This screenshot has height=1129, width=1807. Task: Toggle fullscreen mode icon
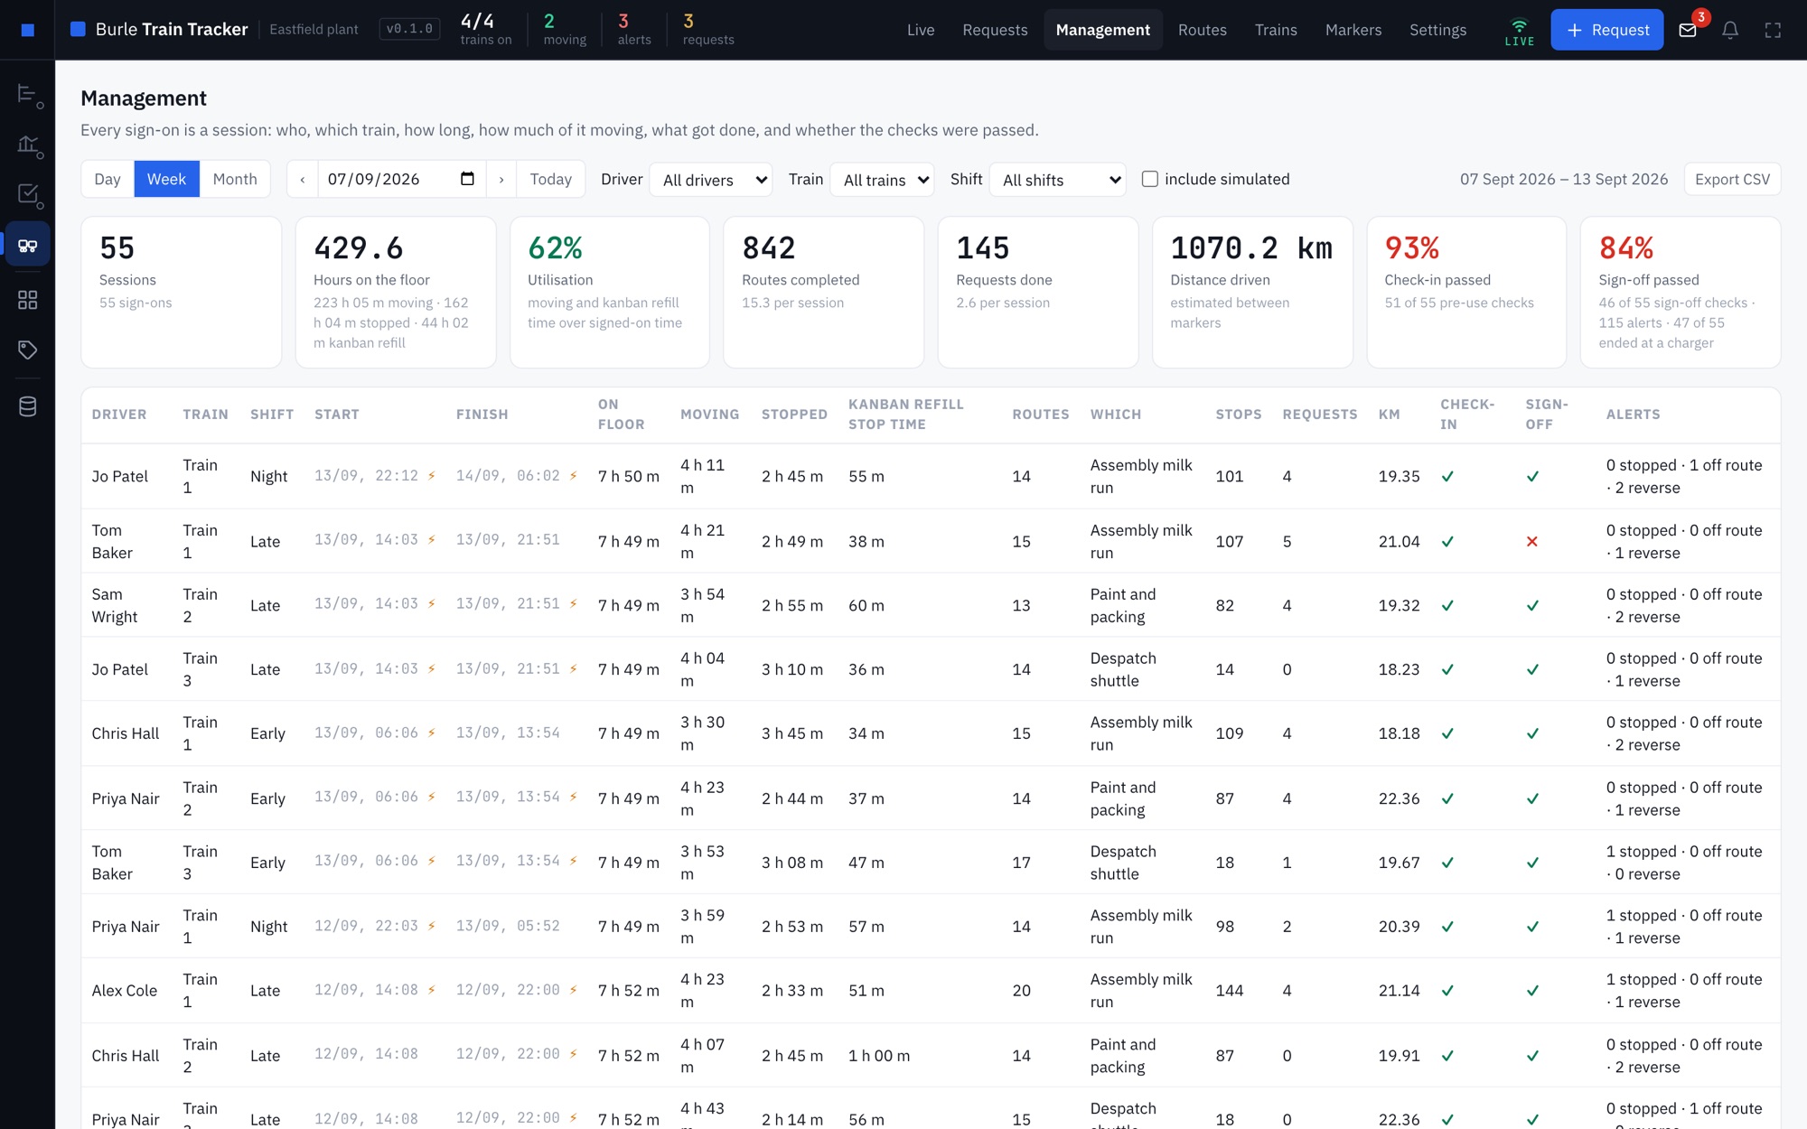click(x=1773, y=30)
